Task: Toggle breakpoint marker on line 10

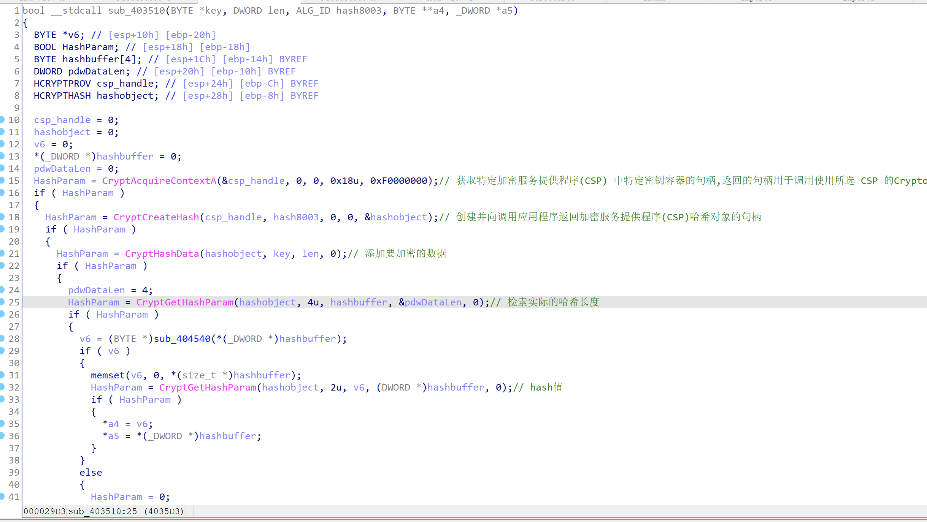Action: click(x=2, y=120)
